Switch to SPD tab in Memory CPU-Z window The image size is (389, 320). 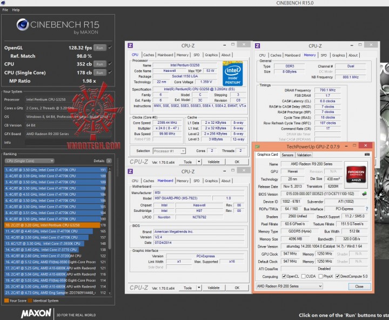coord(324,55)
